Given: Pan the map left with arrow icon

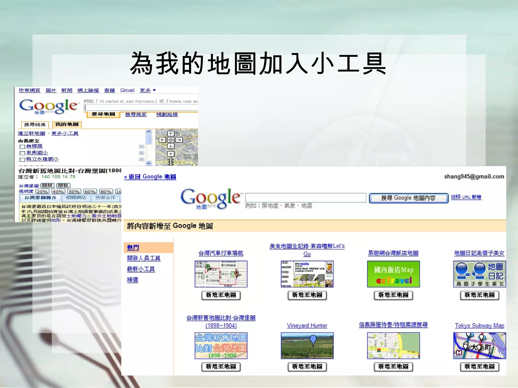Looking at the screenshot, I should pos(162,140).
